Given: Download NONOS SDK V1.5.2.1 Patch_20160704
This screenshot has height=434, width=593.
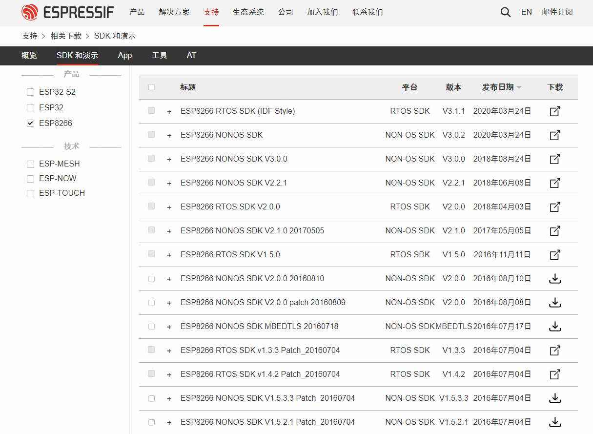Looking at the screenshot, I should pos(555,422).
